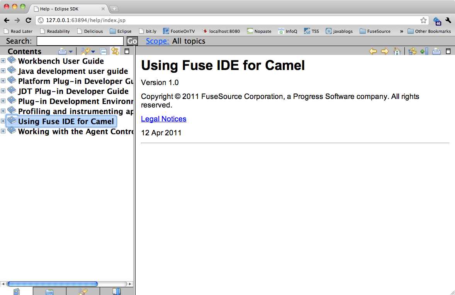Image resolution: width=455 pixels, height=295 pixels.
Task: Click the Contents pane horizontal scrollbar thumb
Action: [53, 284]
